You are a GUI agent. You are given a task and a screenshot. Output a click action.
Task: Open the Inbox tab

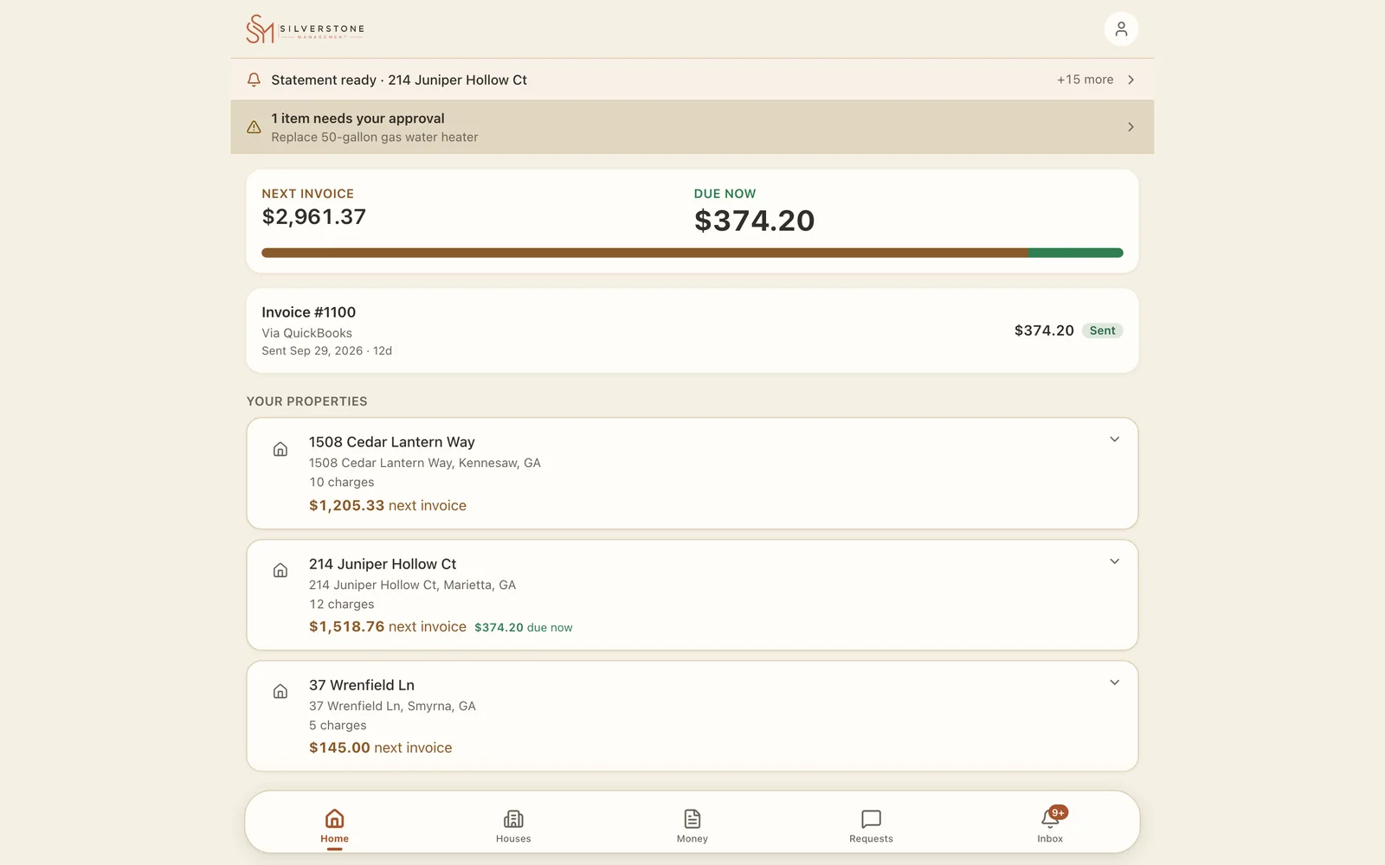click(1050, 825)
